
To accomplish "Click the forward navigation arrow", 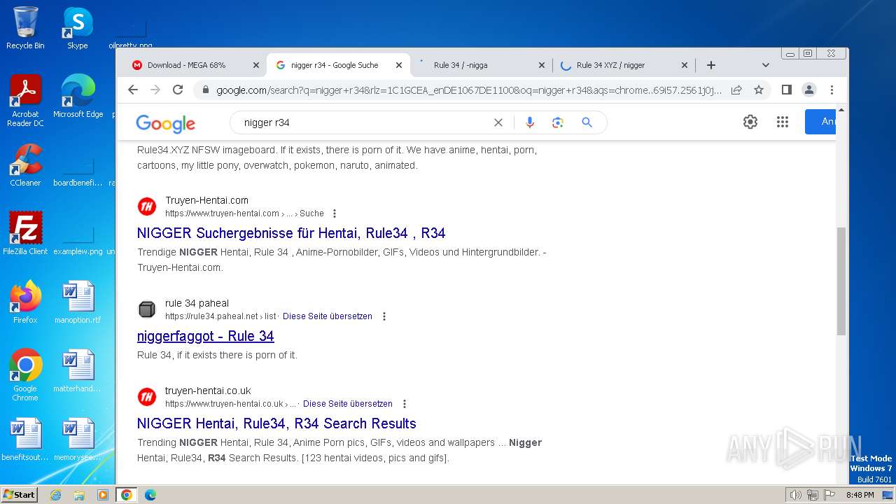I will (x=155, y=90).
